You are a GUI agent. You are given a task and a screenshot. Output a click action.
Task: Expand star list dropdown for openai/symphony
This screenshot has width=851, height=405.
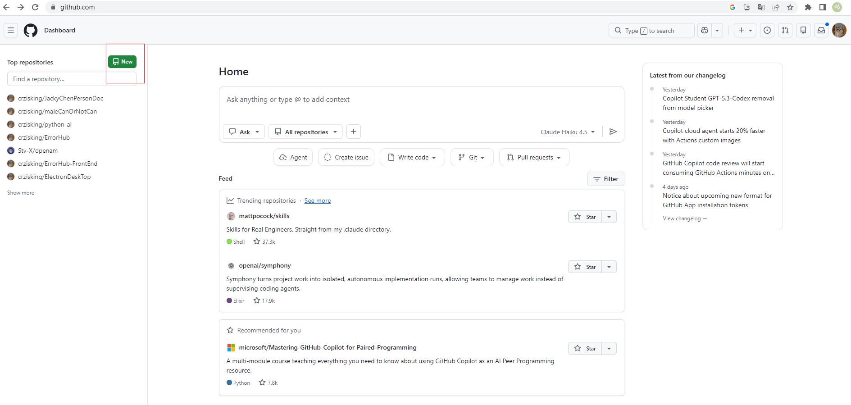click(x=609, y=267)
